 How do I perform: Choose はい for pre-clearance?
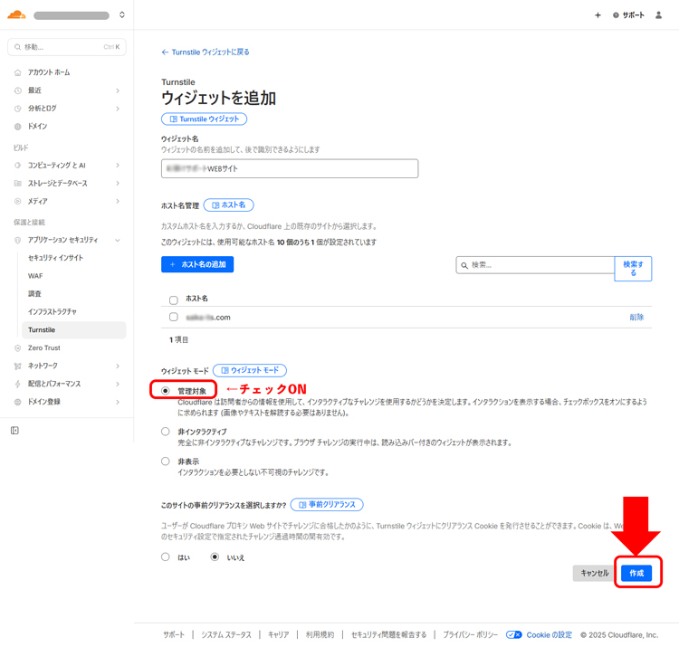166,557
